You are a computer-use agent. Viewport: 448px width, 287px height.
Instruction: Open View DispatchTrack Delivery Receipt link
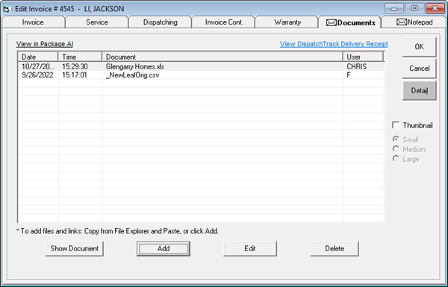click(x=334, y=44)
